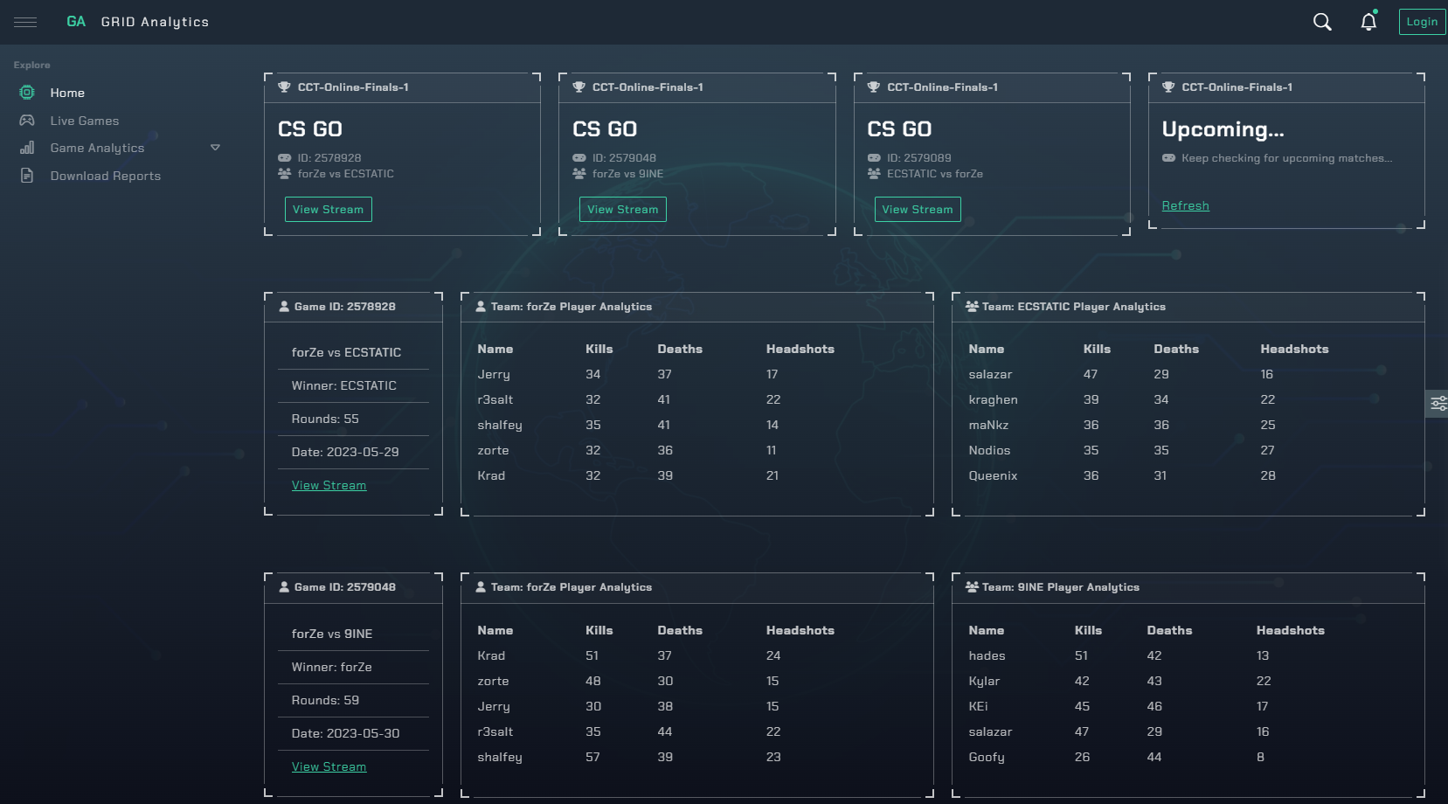Click the GA logo
This screenshot has height=804, width=1448.
pyautogui.click(x=76, y=22)
